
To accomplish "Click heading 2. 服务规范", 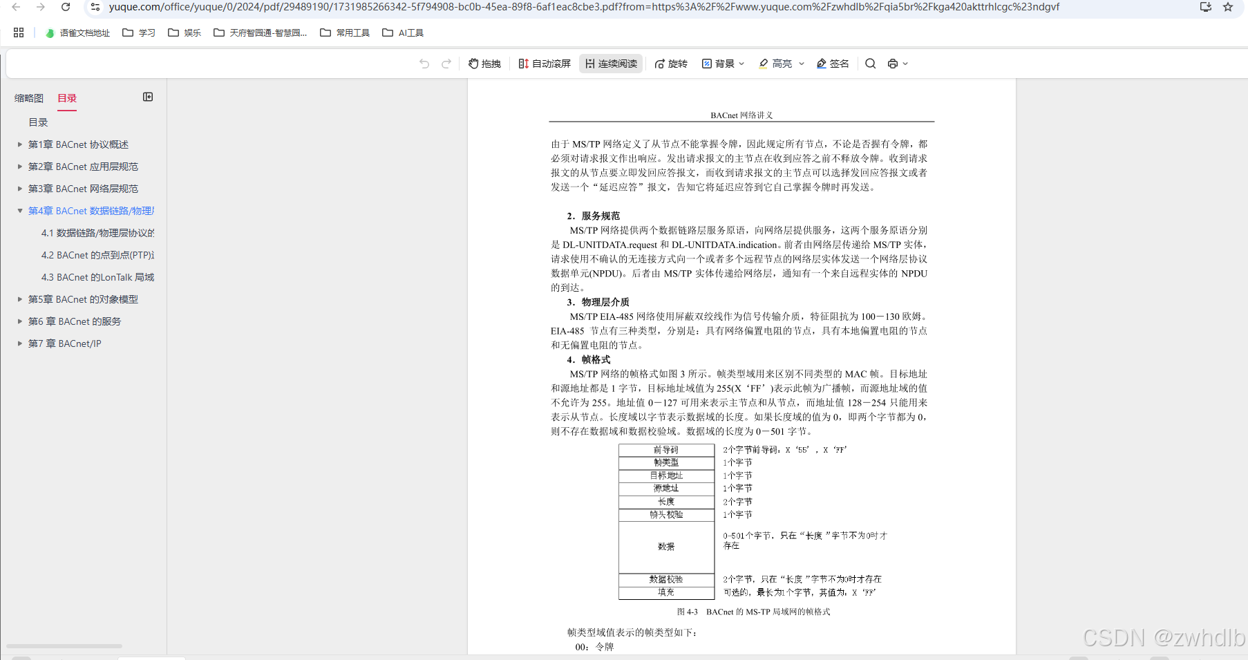I will (x=594, y=216).
